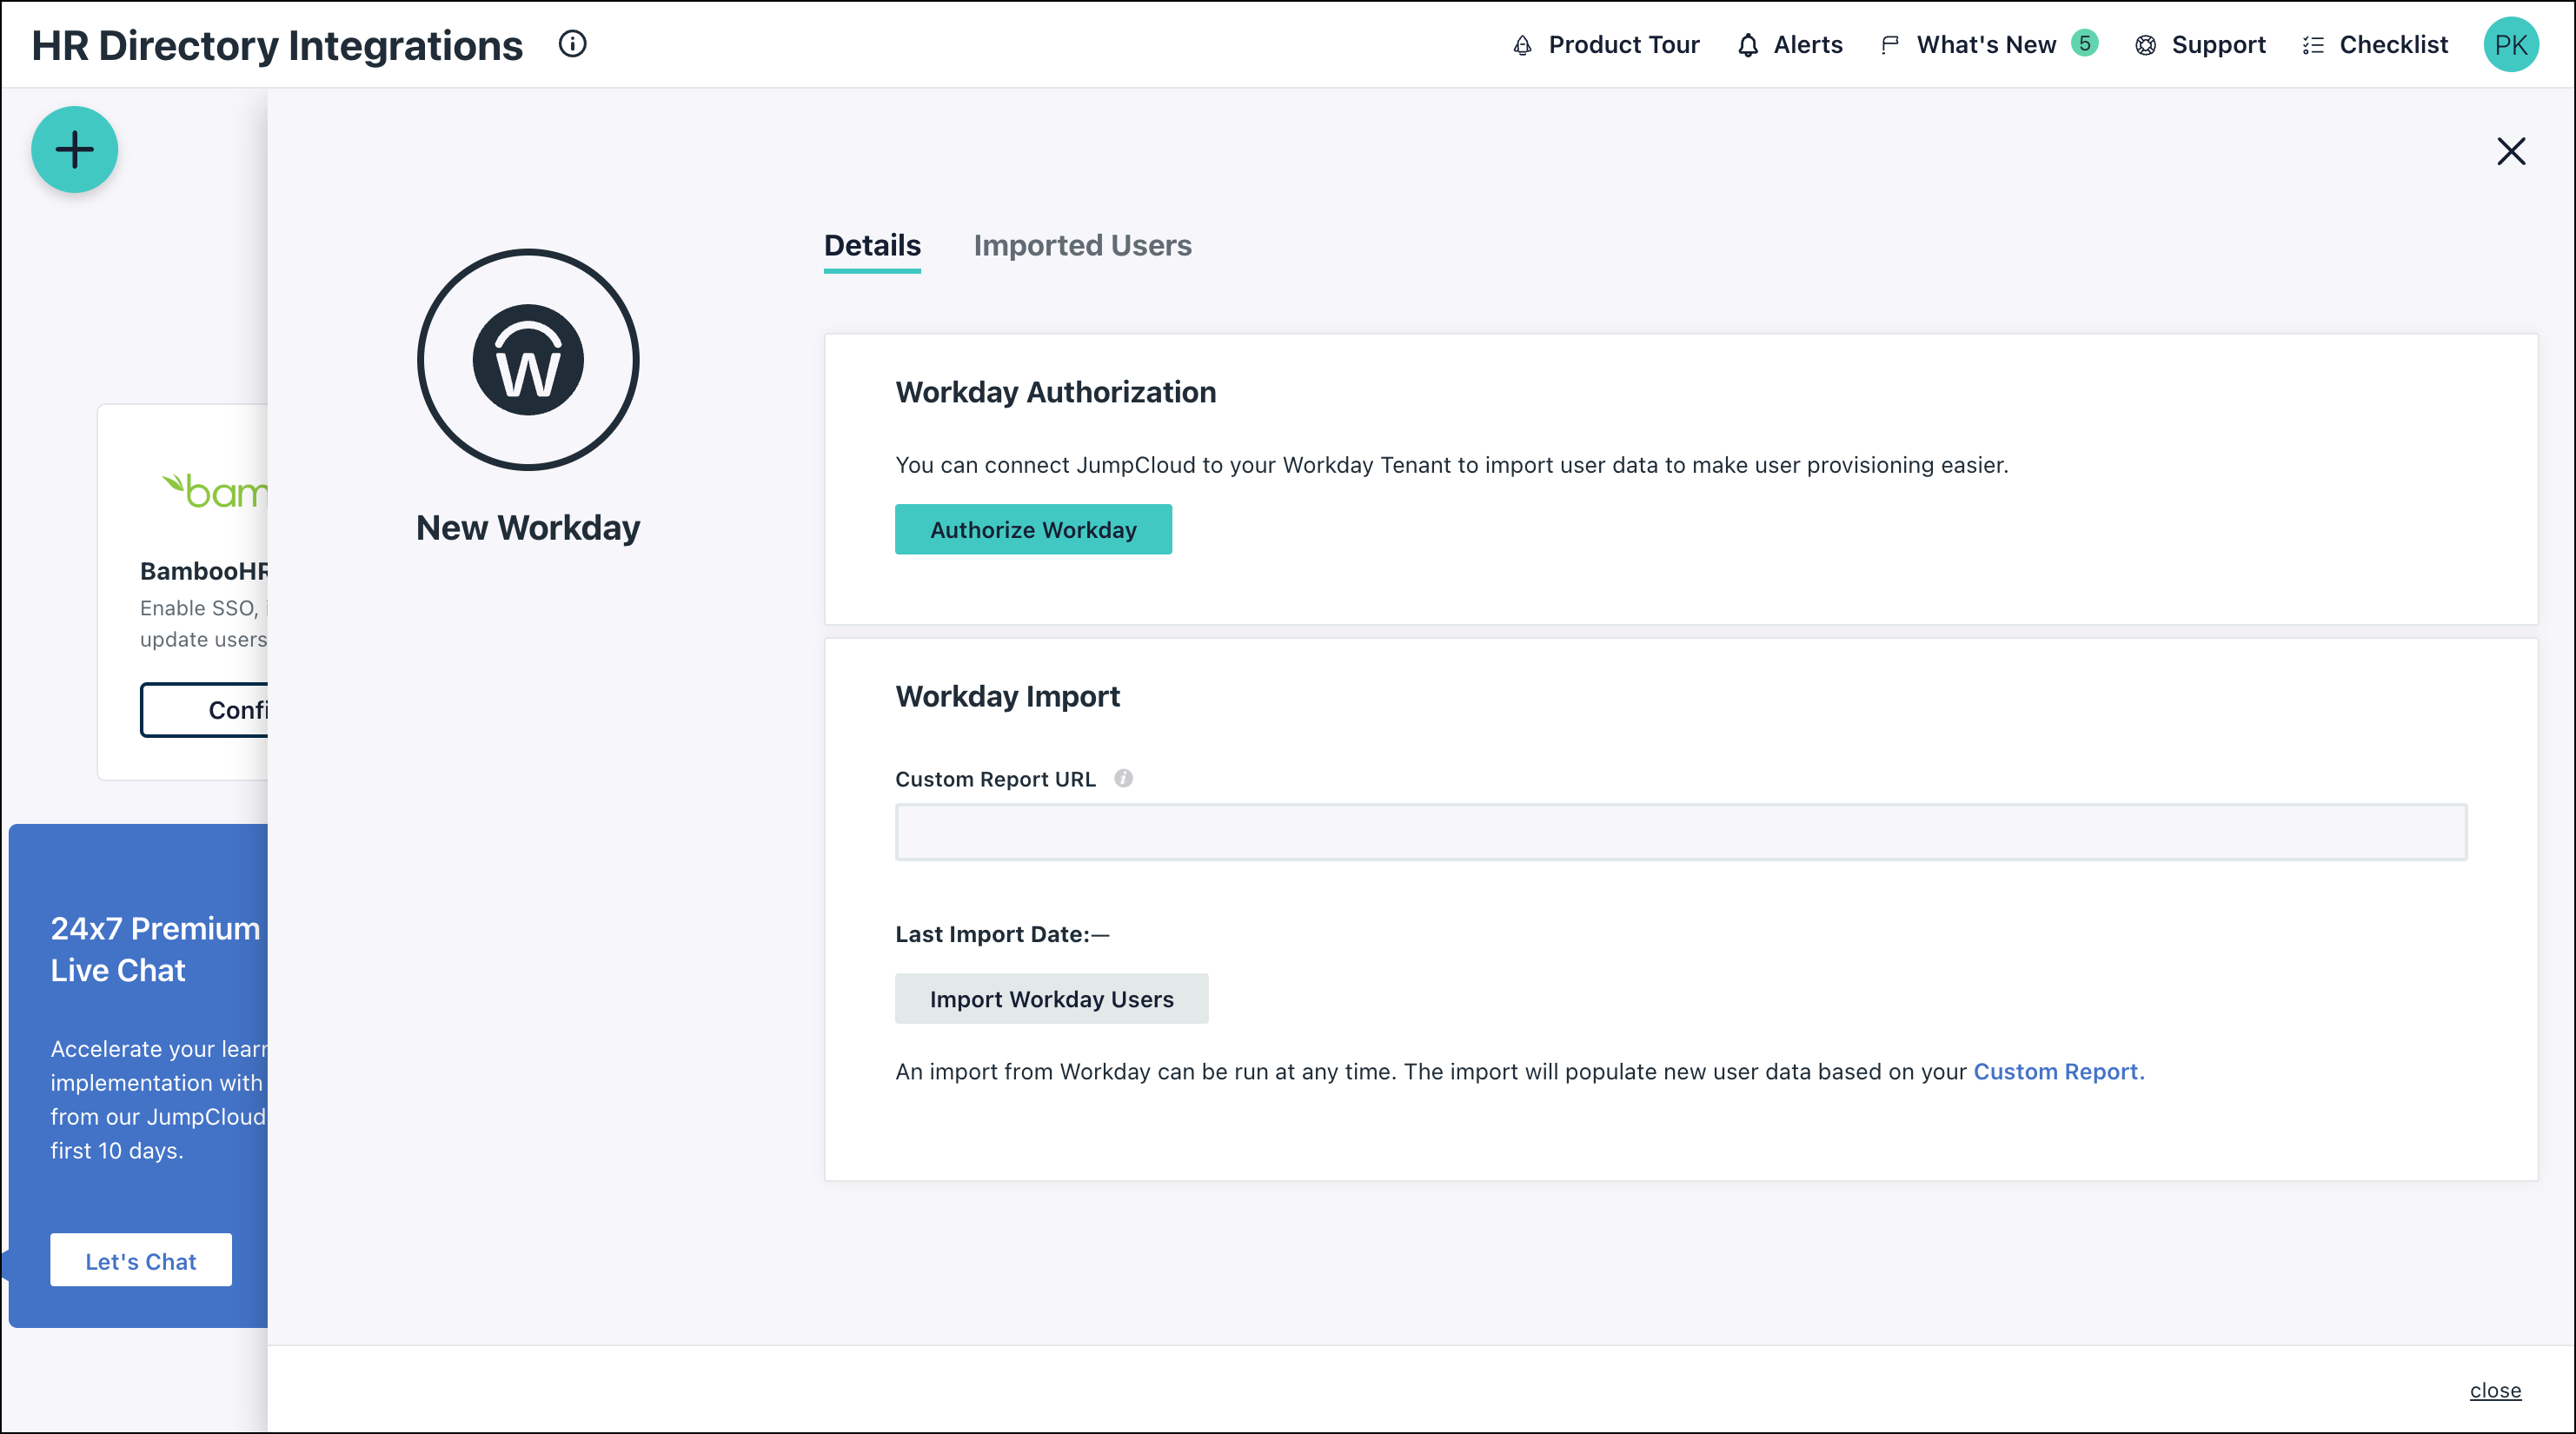Switch to Imported Users tab
Screen dimensions: 2576x1434
pyautogui.click(x=1082, y=245)
